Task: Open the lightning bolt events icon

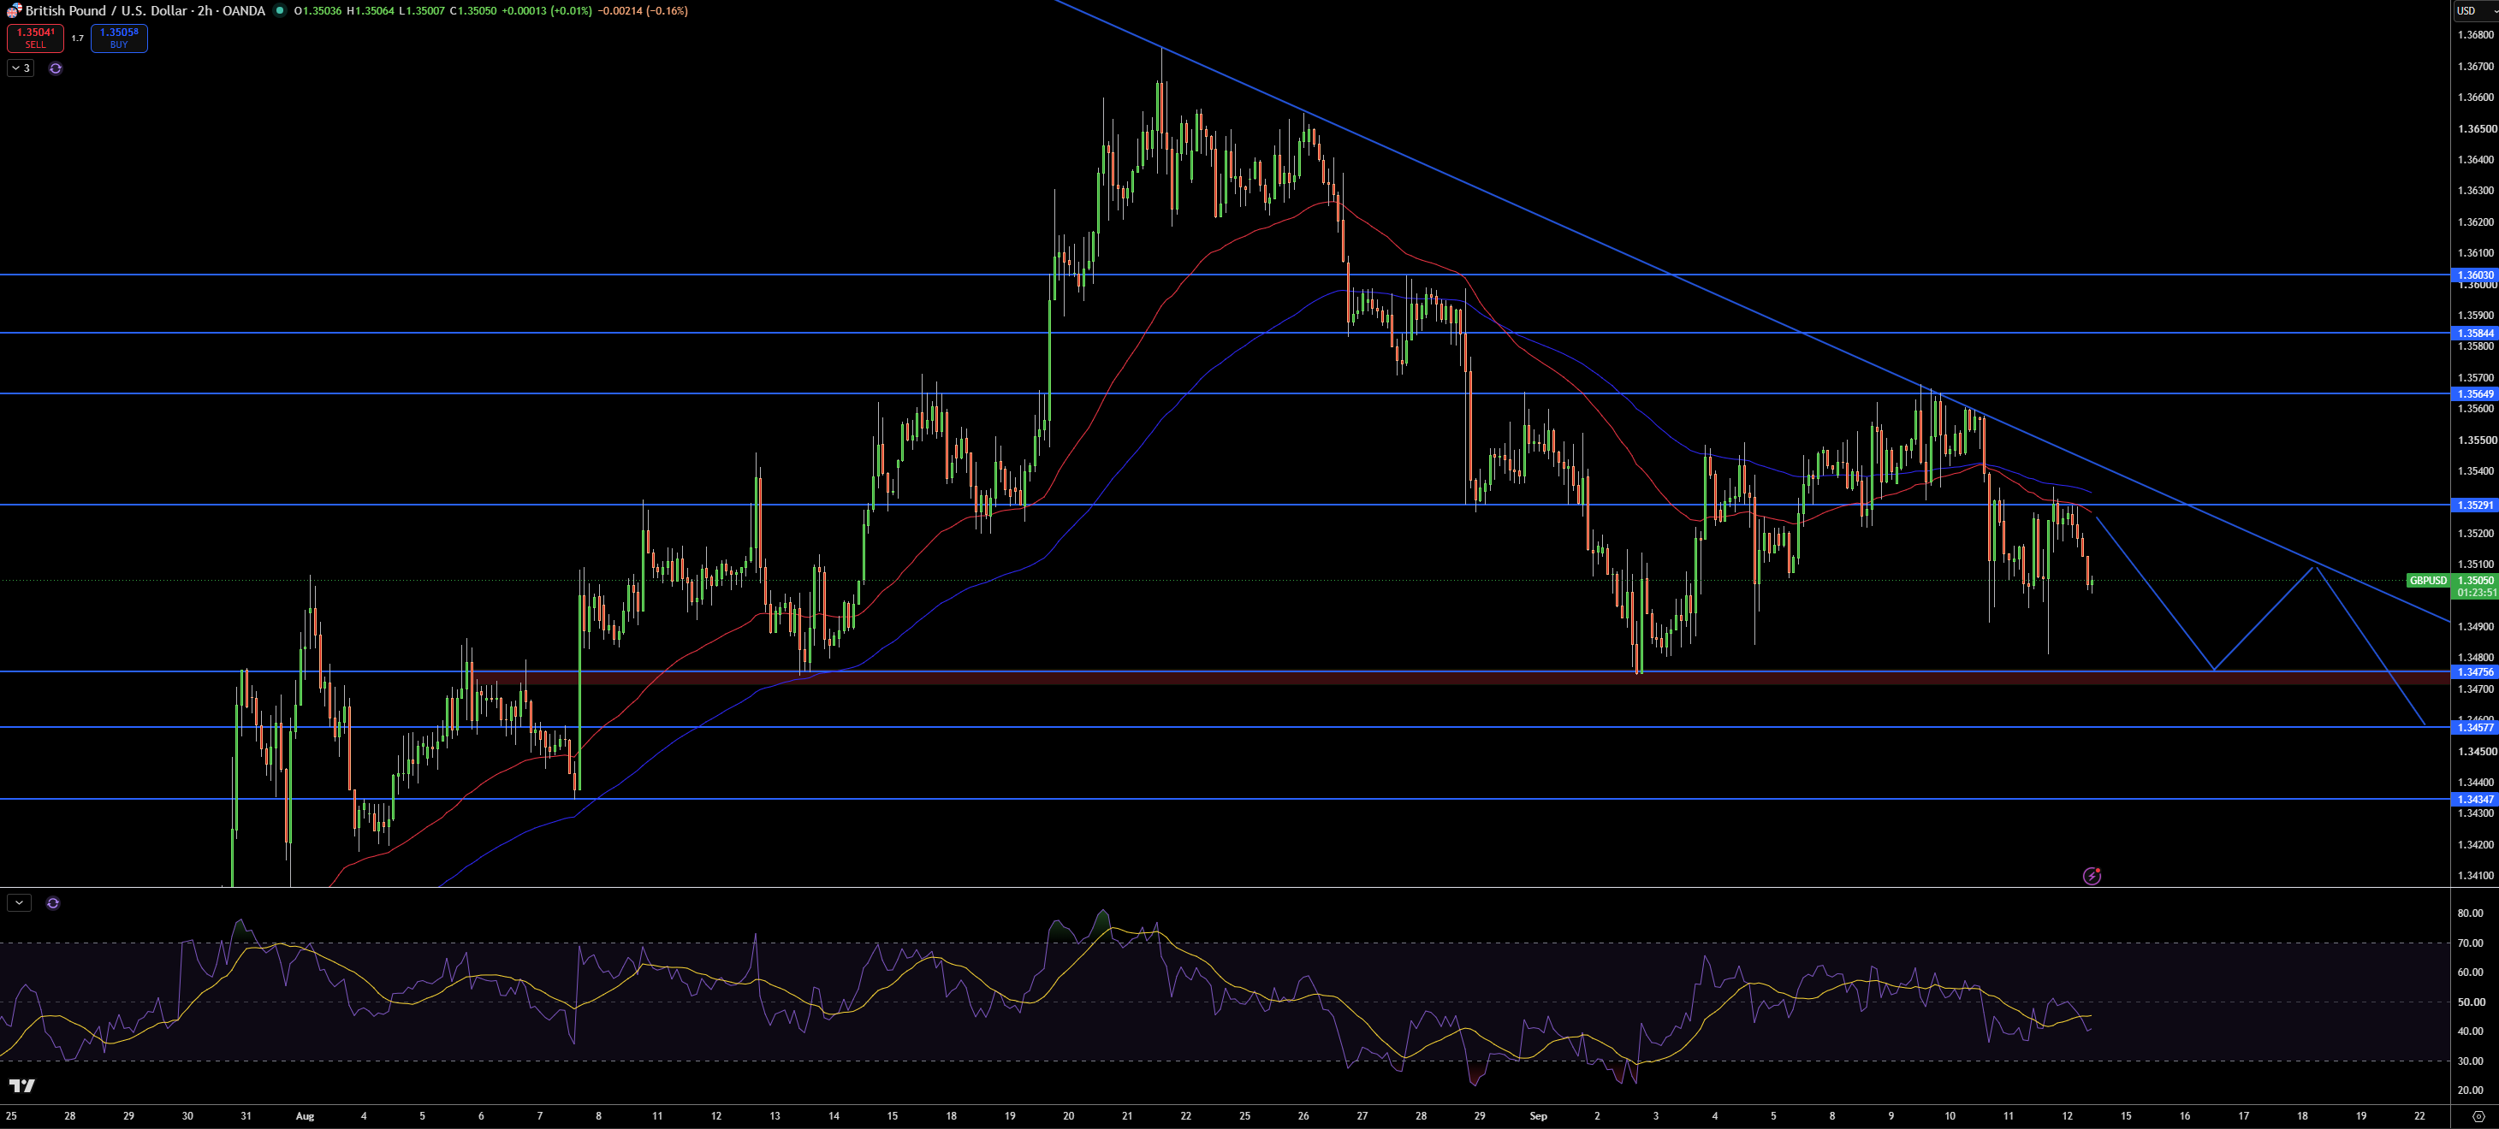Action: (2092, 876)
